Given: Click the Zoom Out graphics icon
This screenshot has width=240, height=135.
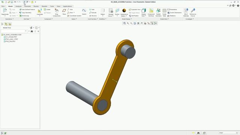Looking at the screenshot, I should click(x=131, y=23).
